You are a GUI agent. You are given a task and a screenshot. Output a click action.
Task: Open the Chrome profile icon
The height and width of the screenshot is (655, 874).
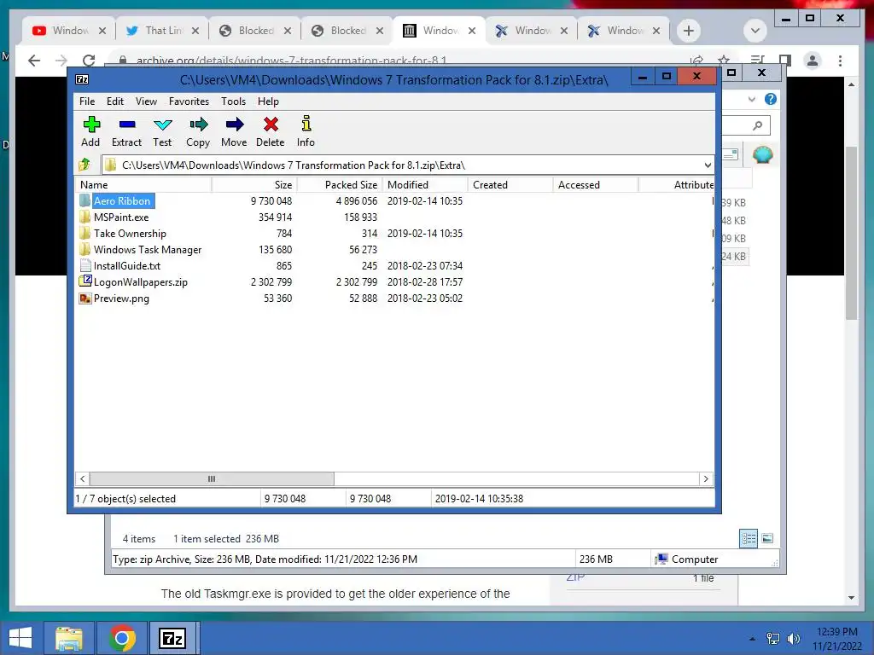[x=813, y=61]
